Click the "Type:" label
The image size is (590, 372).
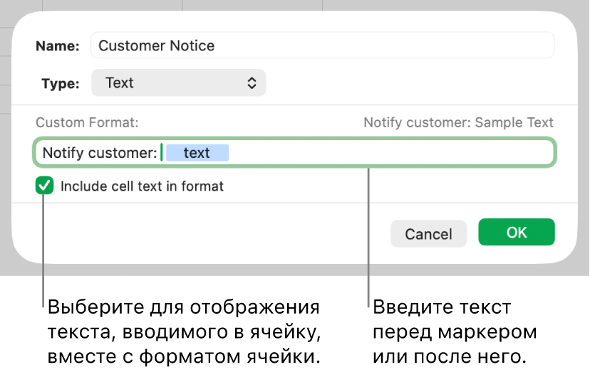coord(61,83)
